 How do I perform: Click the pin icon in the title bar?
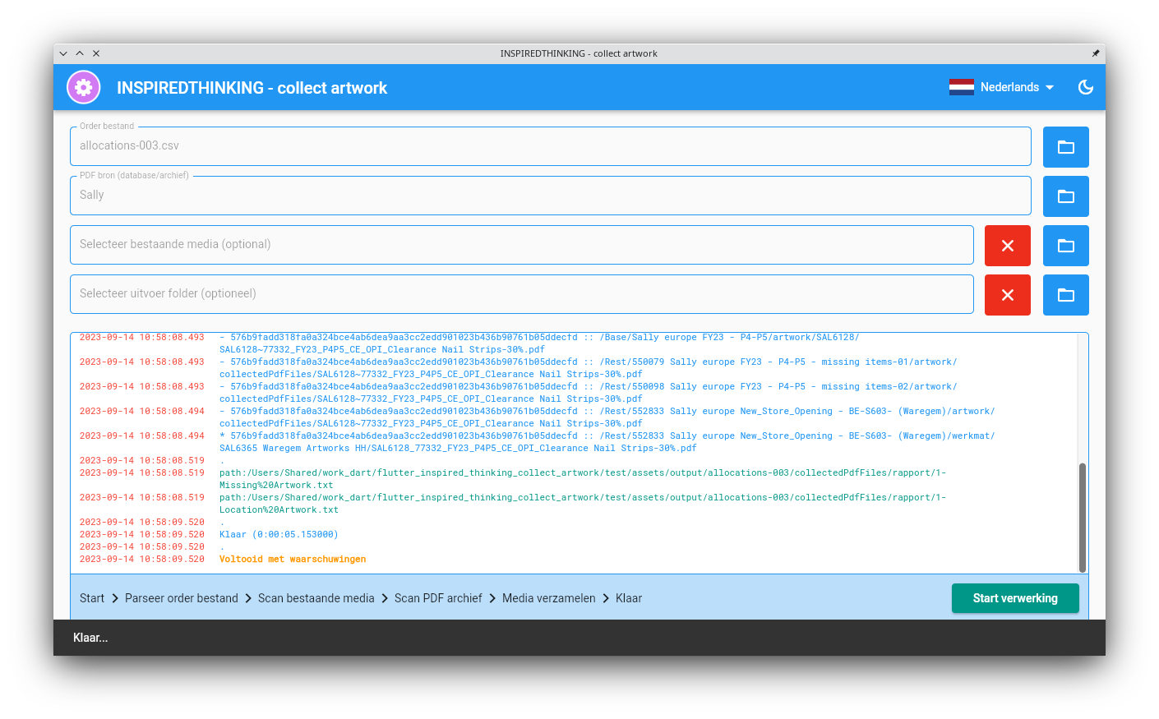click(x=1095, y=53)
